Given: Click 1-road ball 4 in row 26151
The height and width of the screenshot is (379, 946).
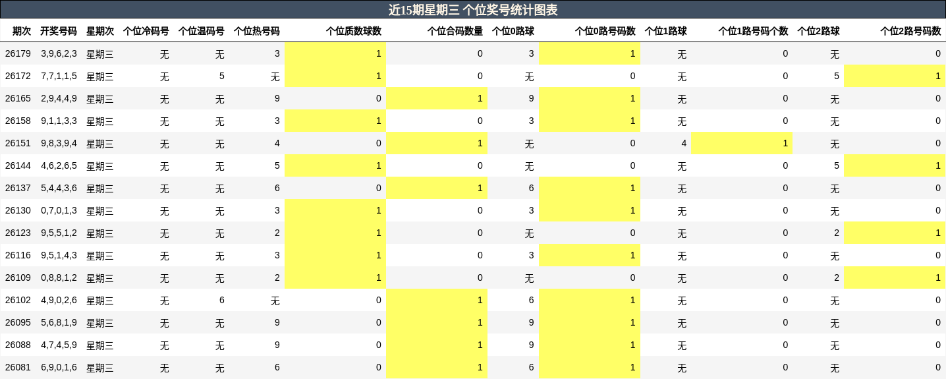Looking at the screenshot, I should click(684, 143).
